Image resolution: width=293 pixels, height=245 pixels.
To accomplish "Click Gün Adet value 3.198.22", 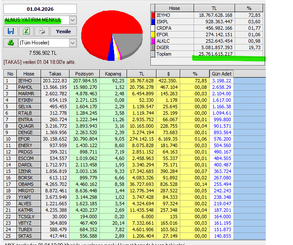I will click(x=222, y=81).
